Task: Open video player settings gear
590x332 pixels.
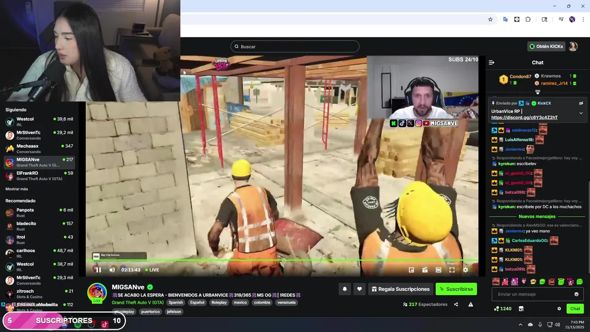Action: coord(465,270)
